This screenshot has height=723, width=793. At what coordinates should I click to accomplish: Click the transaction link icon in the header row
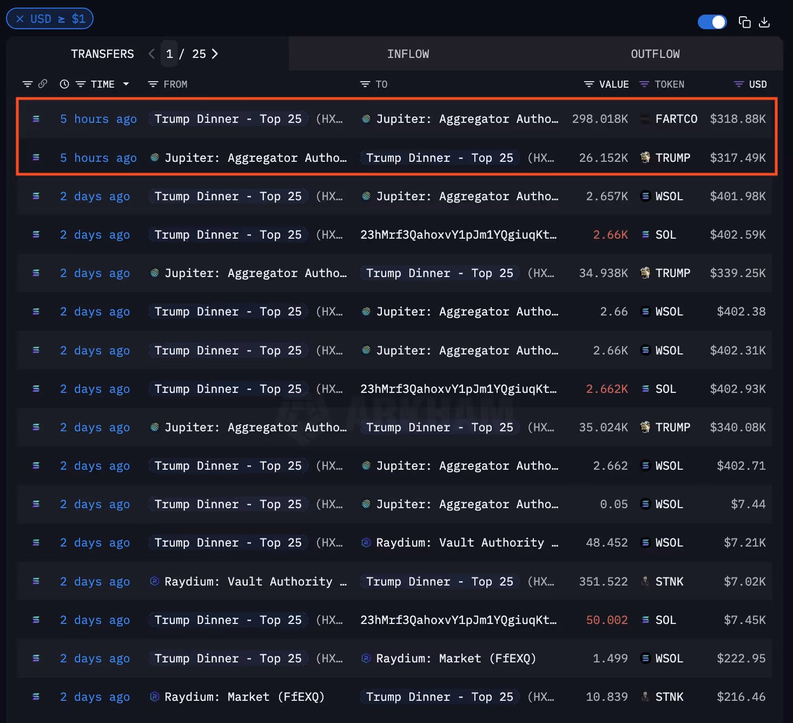(x=43, y=84)
